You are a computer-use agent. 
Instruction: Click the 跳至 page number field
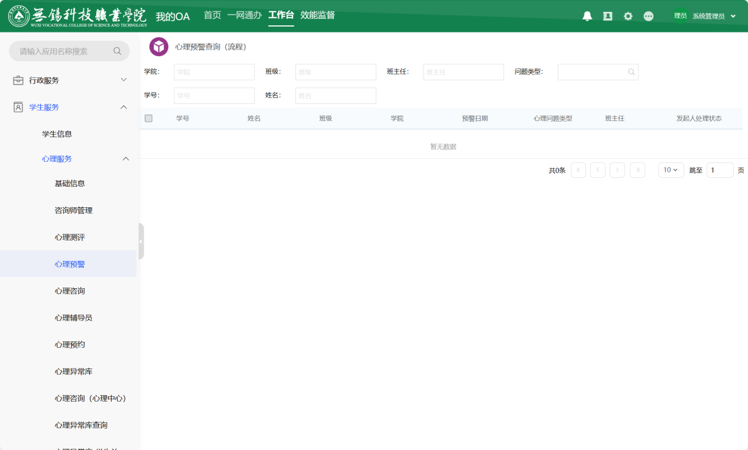tap(720, 170)
